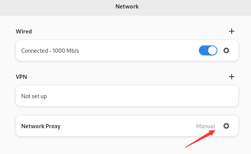Click the Connected - 1000 Mb/s text

click(50, 51)
